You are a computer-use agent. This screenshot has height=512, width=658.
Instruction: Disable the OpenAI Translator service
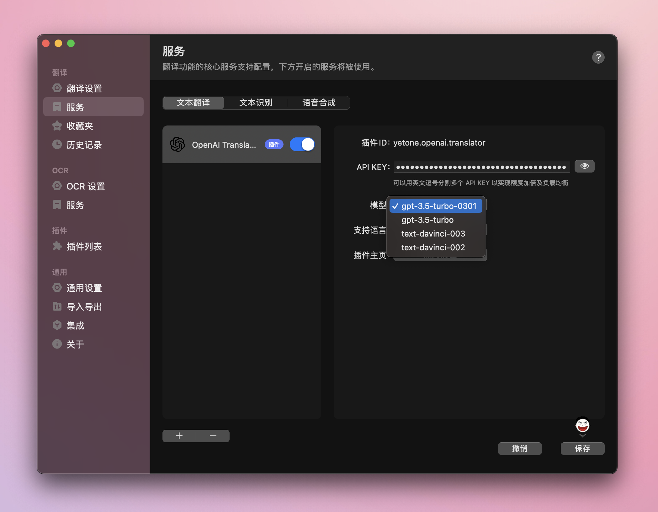click(x=302, y=144)
